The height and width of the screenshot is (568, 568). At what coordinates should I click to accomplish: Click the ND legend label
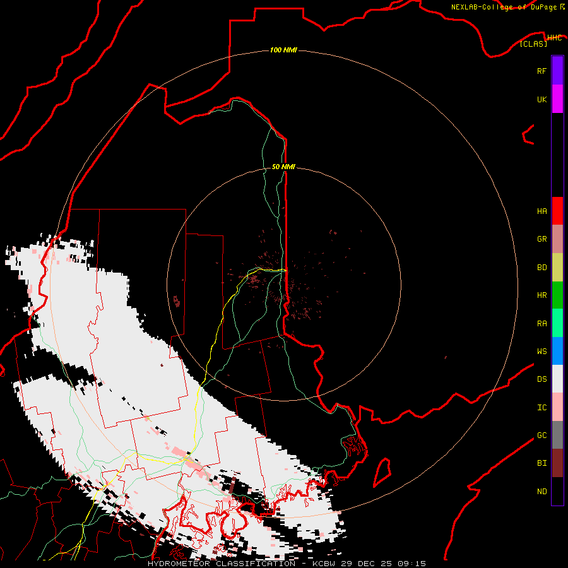[x=541, y=492]
